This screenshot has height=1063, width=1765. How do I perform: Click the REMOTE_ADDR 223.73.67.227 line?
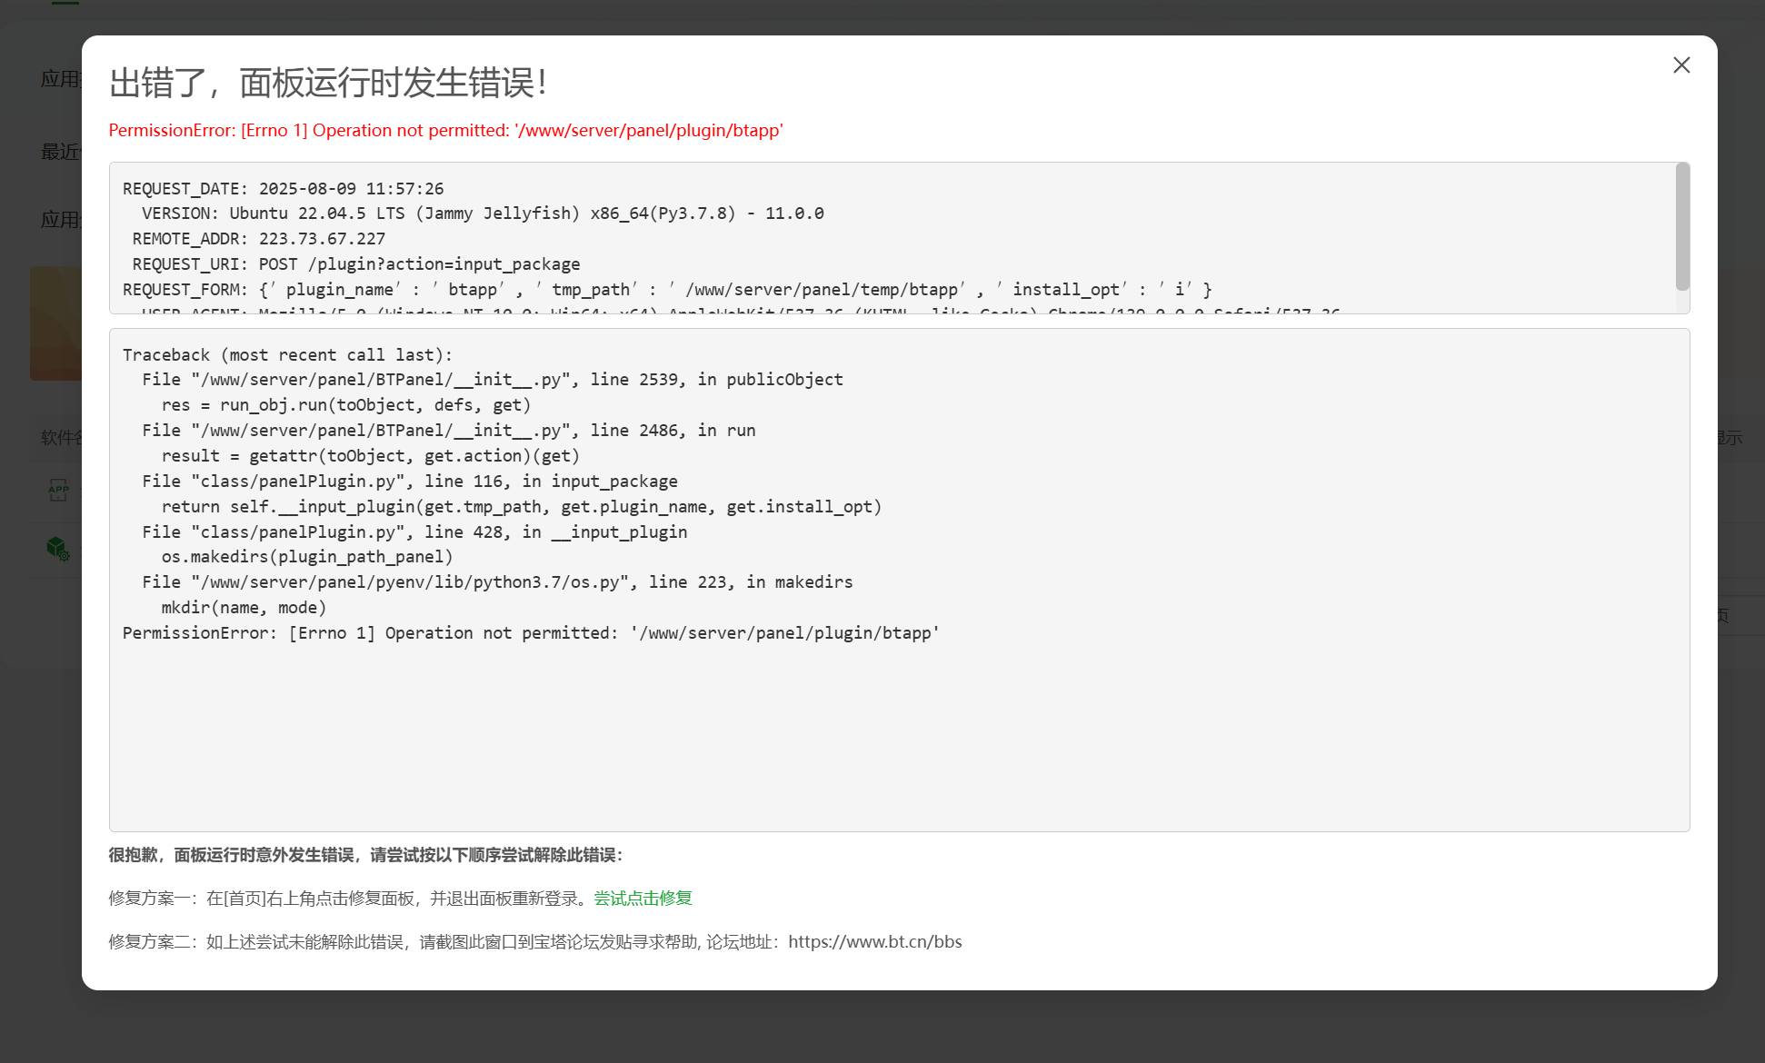(259, 239)
